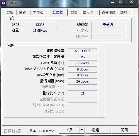Click the 容量 label
139x136 pixels.
coord(15,30)
